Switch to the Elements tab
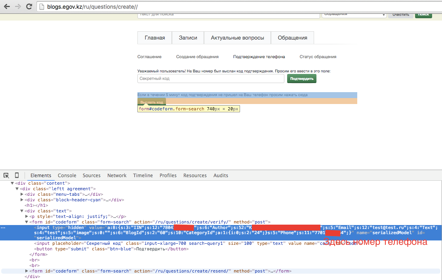The height and width of the screenshot is (280, 442). [x=41, y=175]
